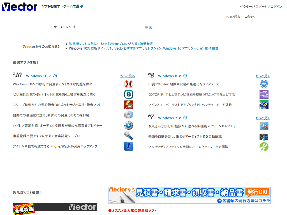The width and height of the screenshot is (287, 215).
Task: Click the waveform music-splitting app icon
Action: (264, 136)
